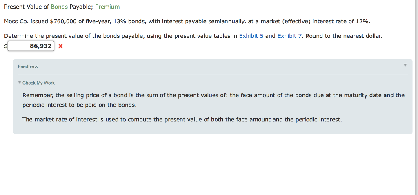Screen dimensions: 418x195
Task: Click the "Round to the nearest dollar" text
Action: pyautogui.click(x=344, y=36)
